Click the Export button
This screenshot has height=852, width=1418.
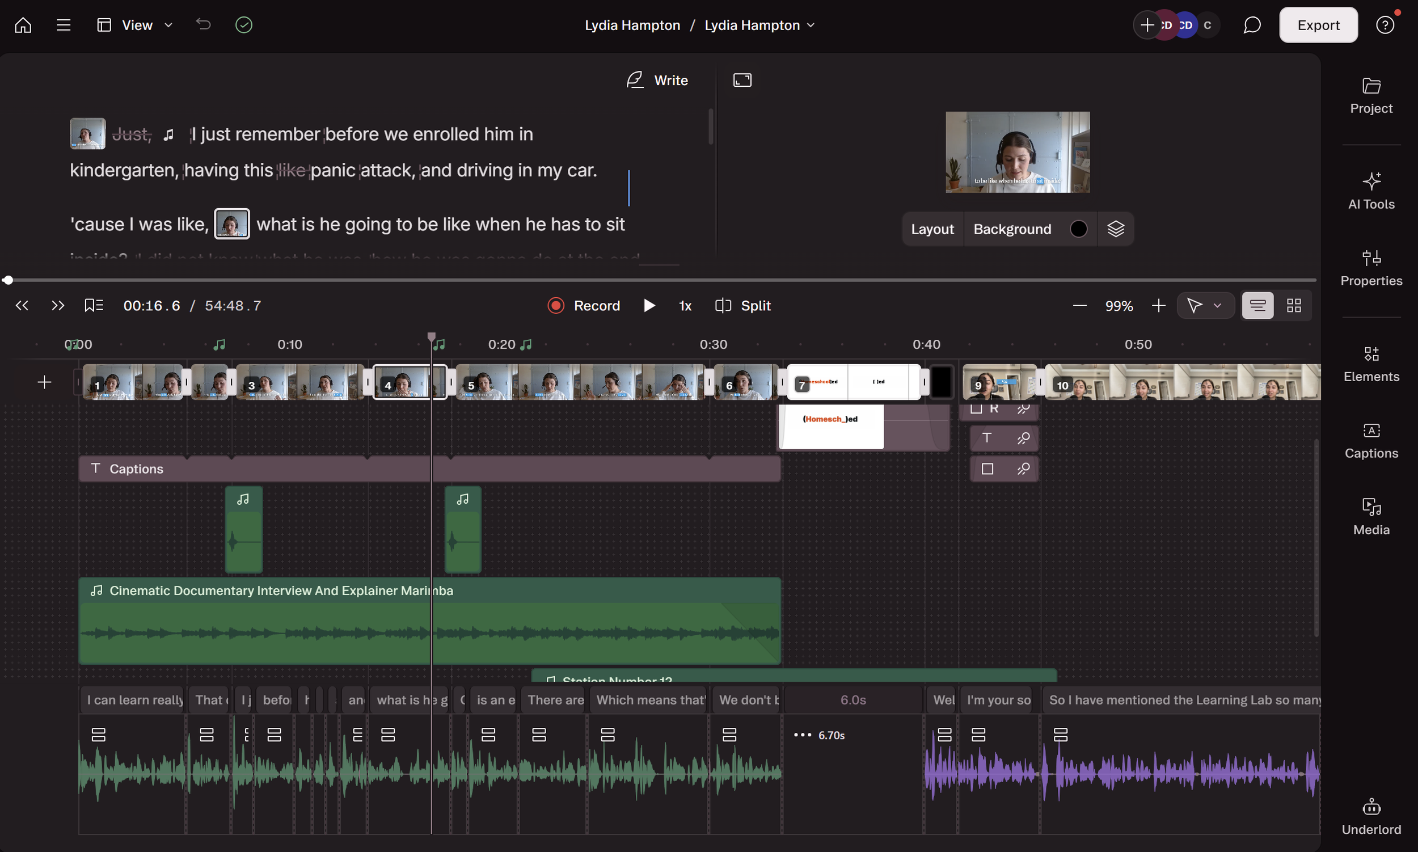tap(1318, 26)
